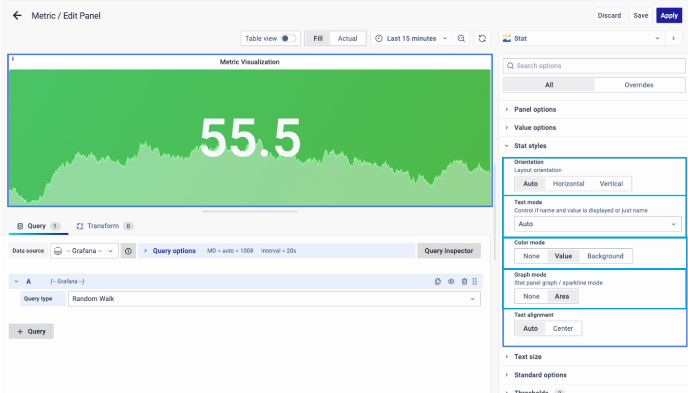Click the panel info icon
The width and height of the screenshot is (688, 393).
[x=13, y=59]
